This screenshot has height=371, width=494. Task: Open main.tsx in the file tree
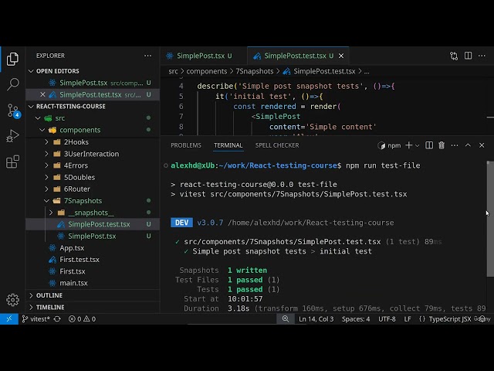tap(93, 283)
